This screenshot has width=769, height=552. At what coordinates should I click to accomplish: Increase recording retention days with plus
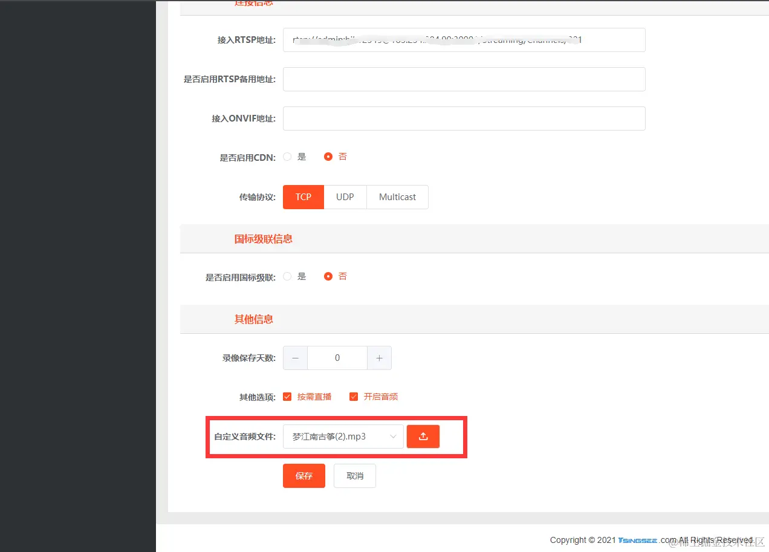(x=379, y=358)
